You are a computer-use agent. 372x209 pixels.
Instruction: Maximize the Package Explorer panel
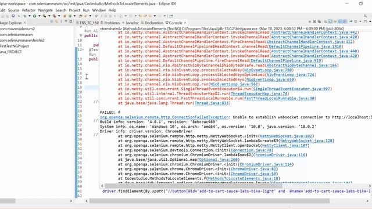click(x=70, y=21)
